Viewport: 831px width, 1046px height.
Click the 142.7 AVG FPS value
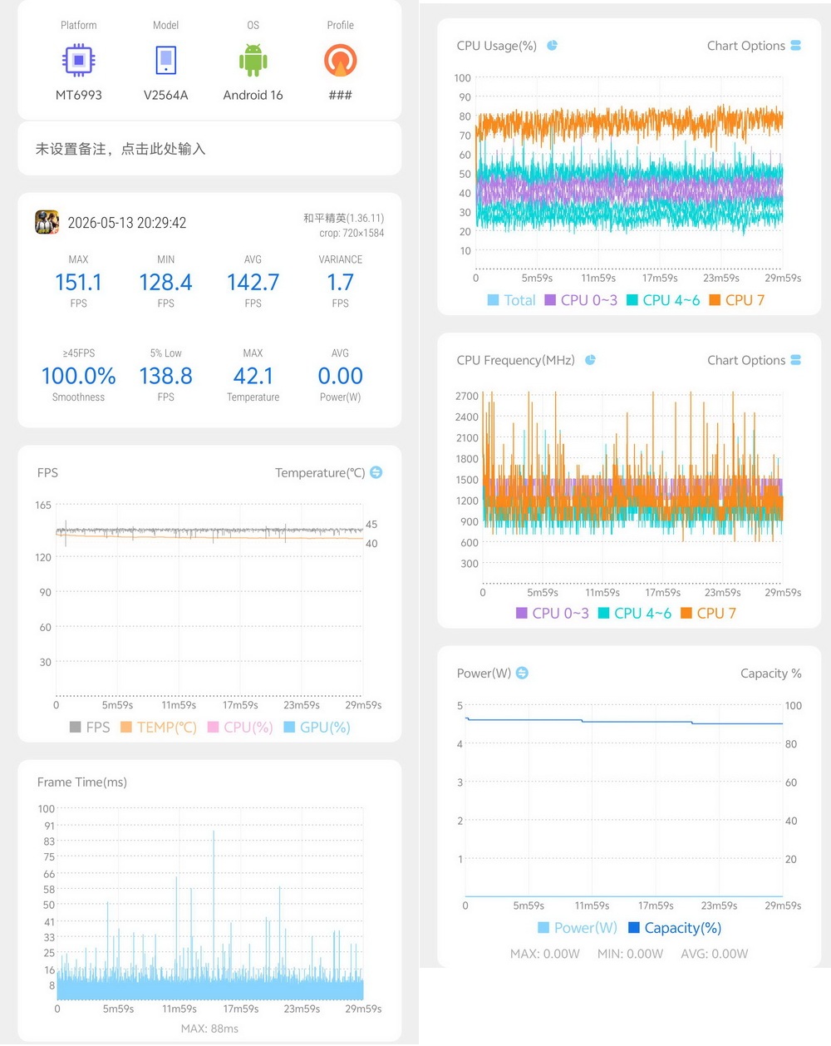[x=253, y=283]
